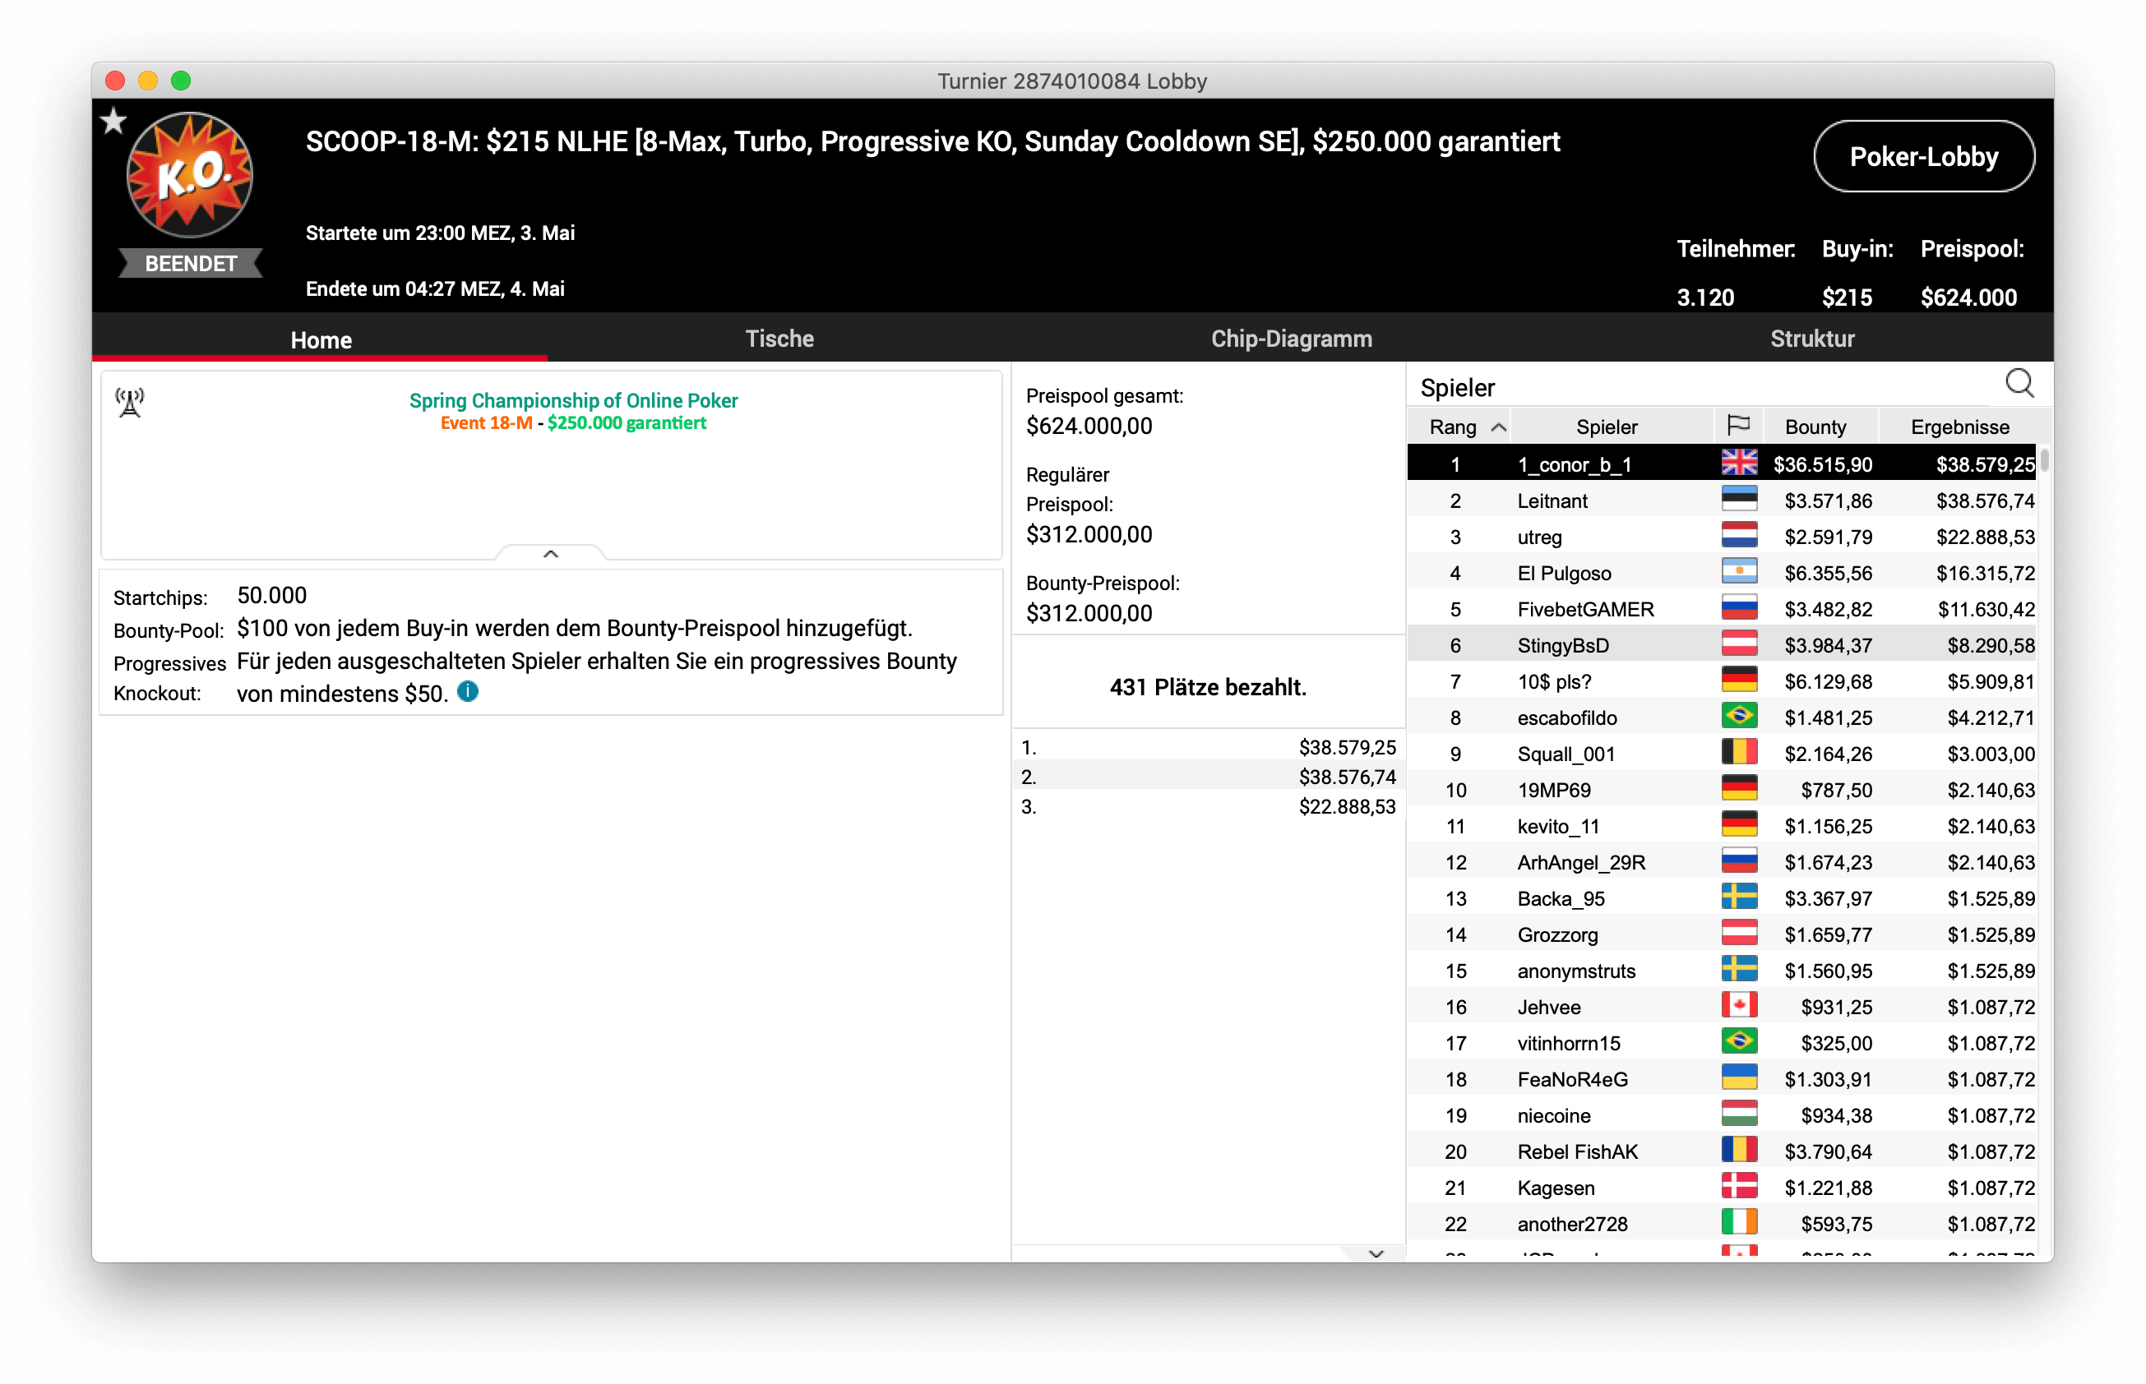Viewport: 2146px width, 1384px height.
Task: Open the Chip-Diagramm tab
Action: 1291,339
